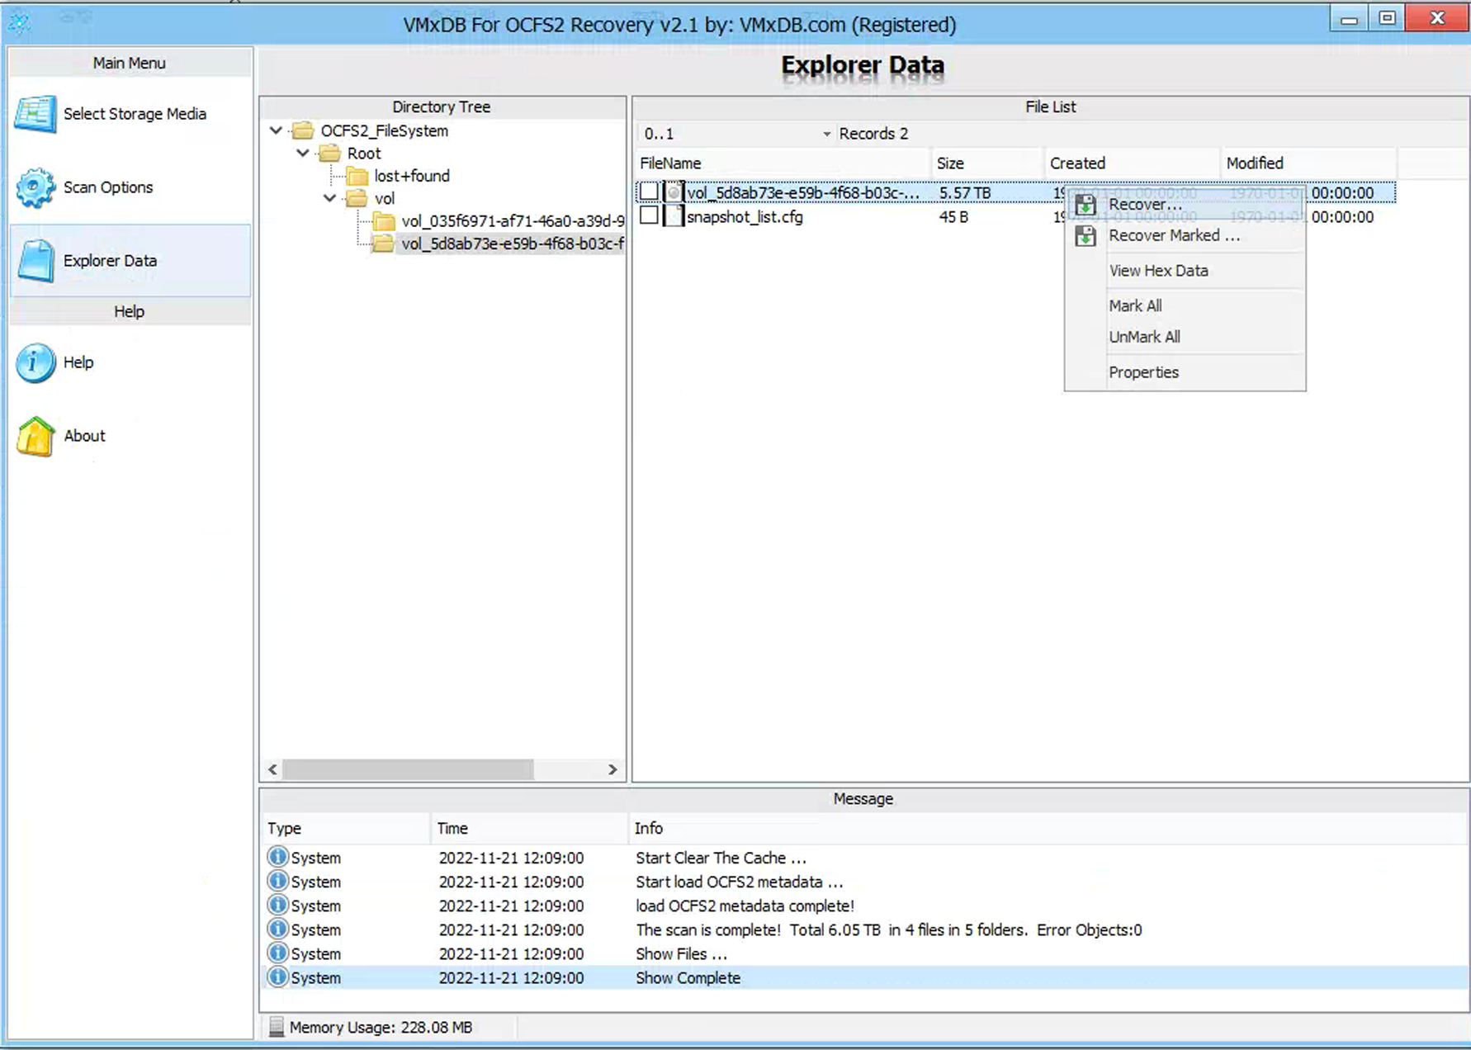
Task: Click the 5.57 TB size cell
Action: (964, 192)
